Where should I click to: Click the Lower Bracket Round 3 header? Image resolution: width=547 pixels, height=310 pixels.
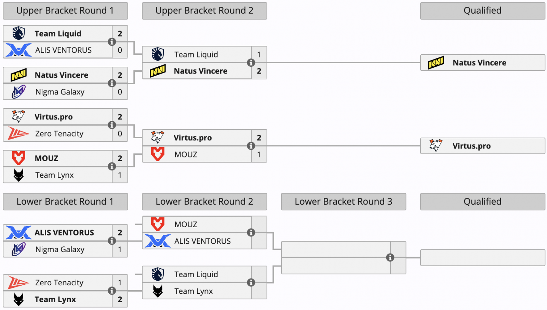tap(344, 202)
